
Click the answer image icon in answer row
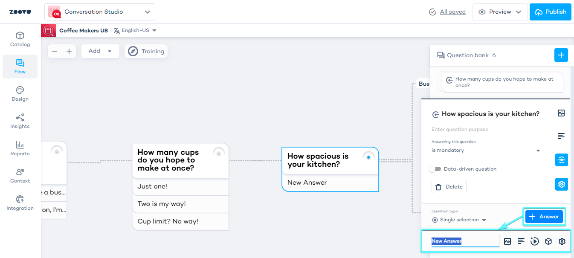[507, 241]
